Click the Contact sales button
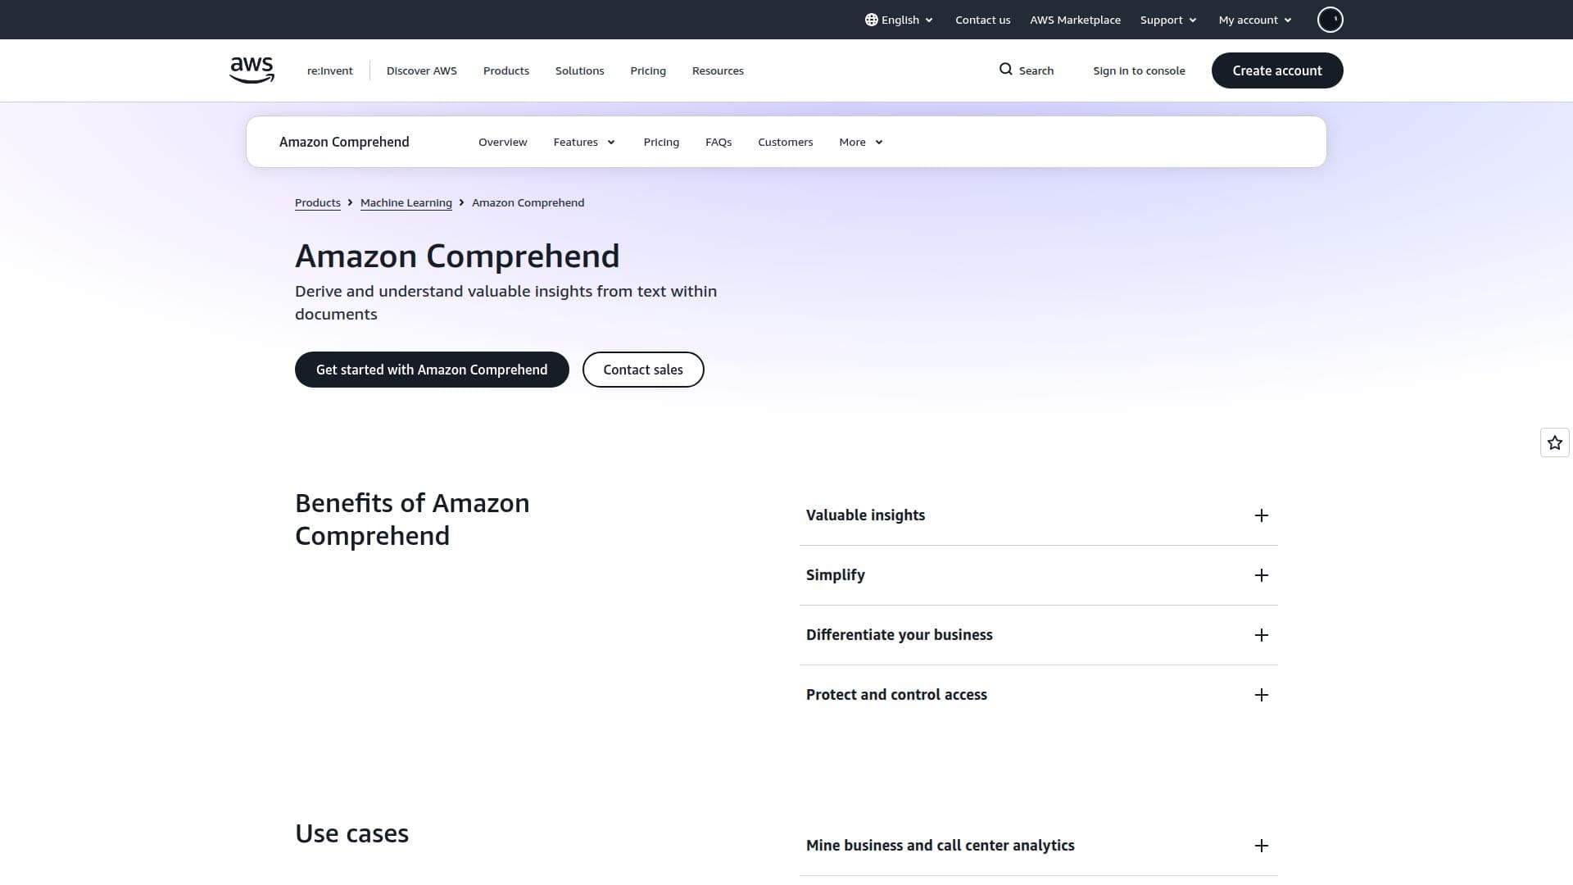Viewport: 1573px width, 885px height. coord(643,370)
